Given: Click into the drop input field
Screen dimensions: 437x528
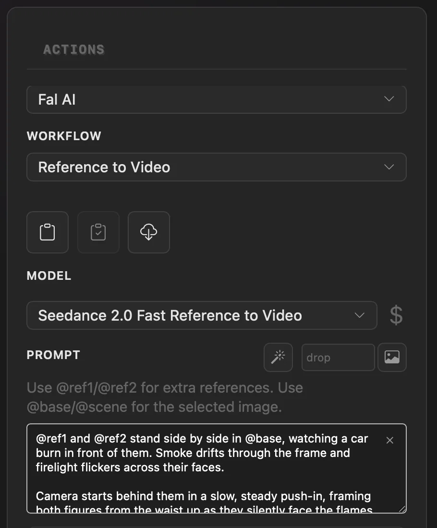Looking at the screenshot, I should click(338, 357).
